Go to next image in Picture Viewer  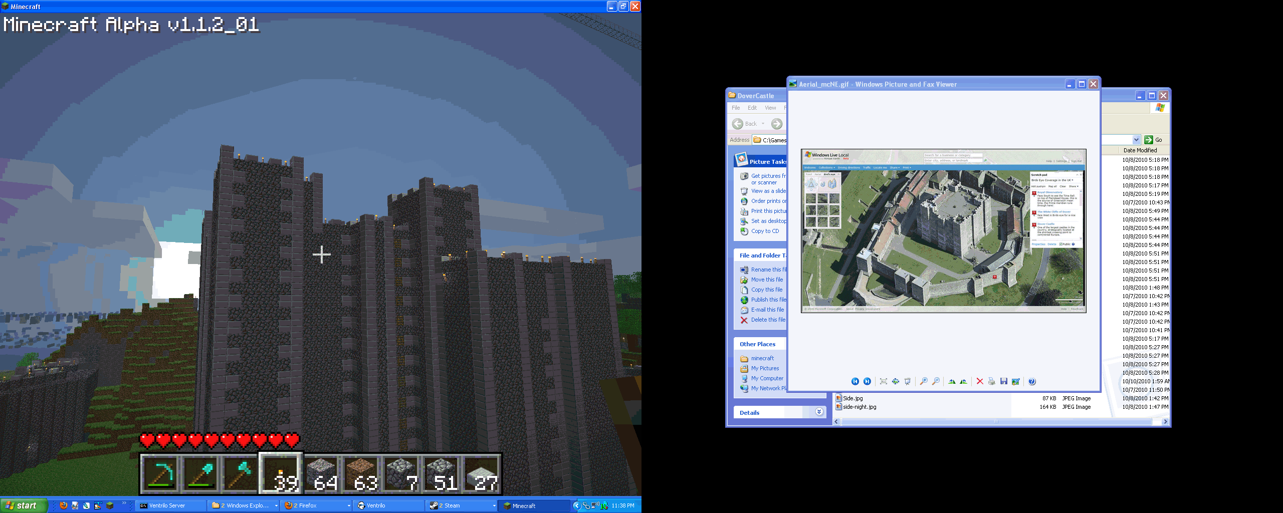[867, 381]
